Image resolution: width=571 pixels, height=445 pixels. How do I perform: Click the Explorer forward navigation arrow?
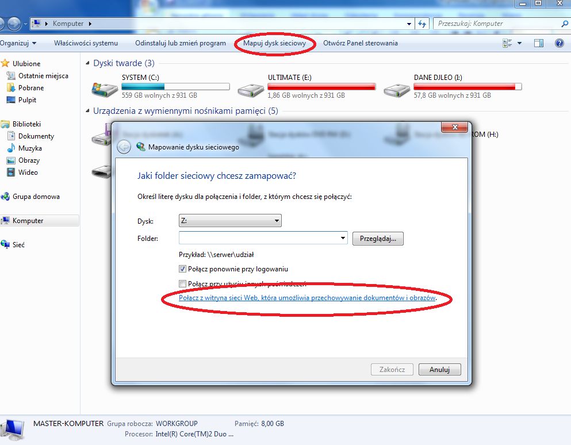click(14, 24)
